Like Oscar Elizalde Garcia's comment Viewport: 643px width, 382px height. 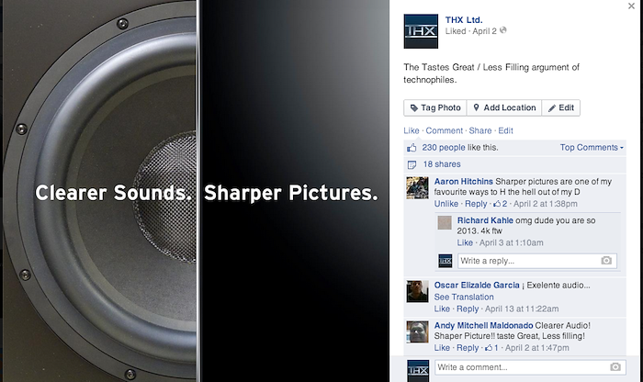point(442,309)
